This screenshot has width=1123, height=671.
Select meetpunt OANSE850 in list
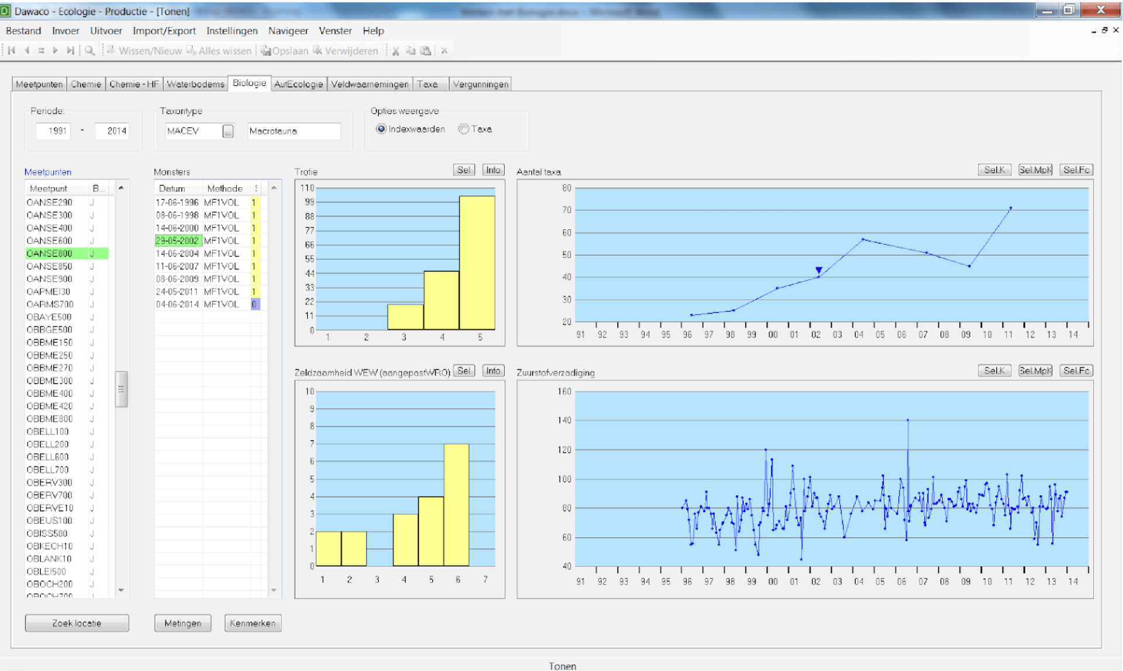pyautogui.click(x=67, y=267)
